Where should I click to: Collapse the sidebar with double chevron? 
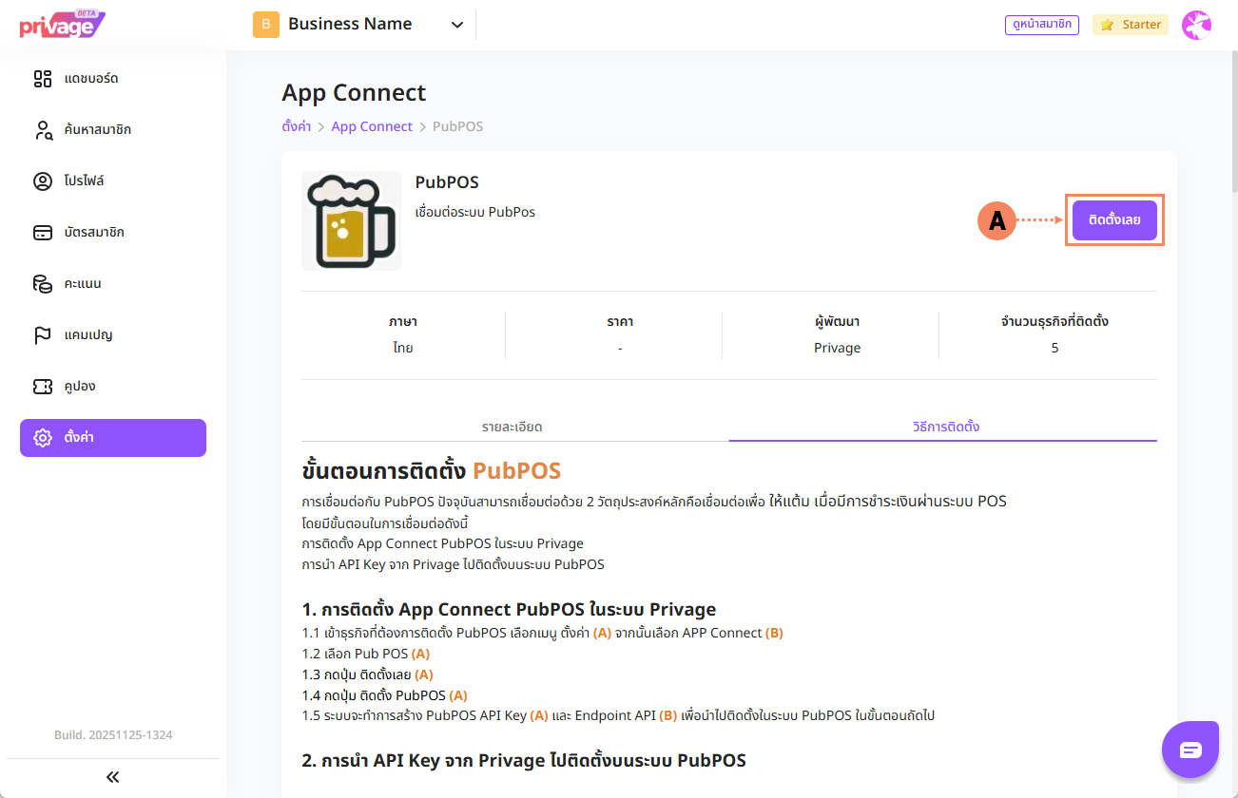coord(113,777)
